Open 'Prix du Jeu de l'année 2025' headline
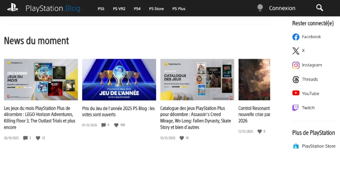 click(119, 111)
